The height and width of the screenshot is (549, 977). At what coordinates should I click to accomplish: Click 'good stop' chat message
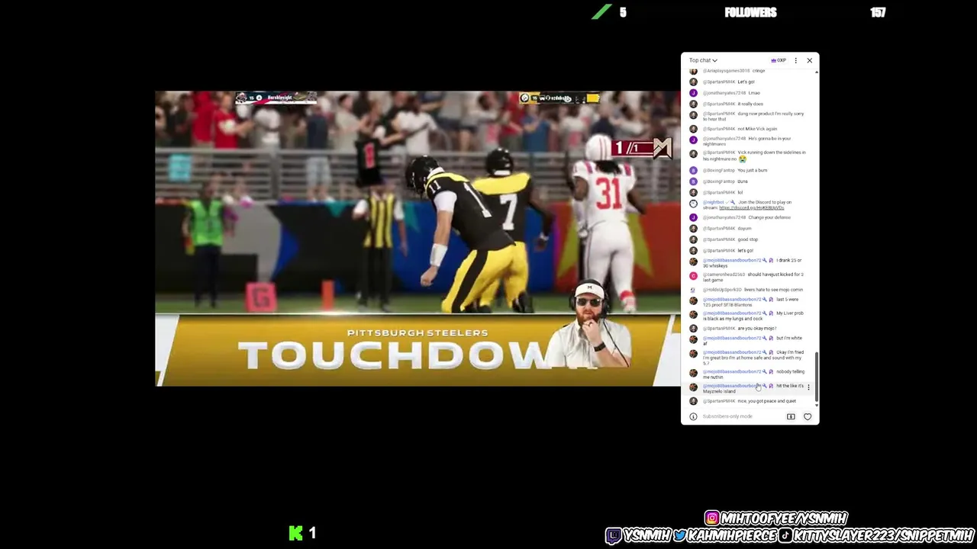pos(747,239)
